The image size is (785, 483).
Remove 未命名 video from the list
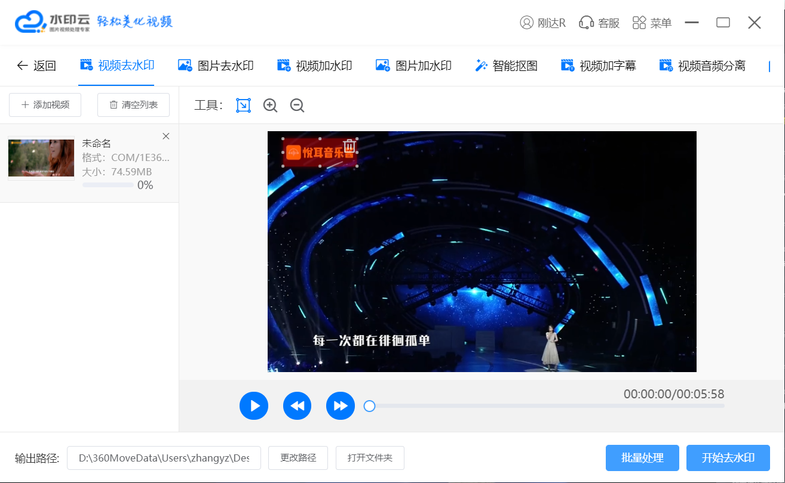[x=166, y=137]
